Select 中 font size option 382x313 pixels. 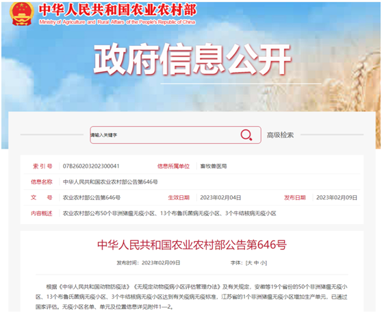coord(256,263)
